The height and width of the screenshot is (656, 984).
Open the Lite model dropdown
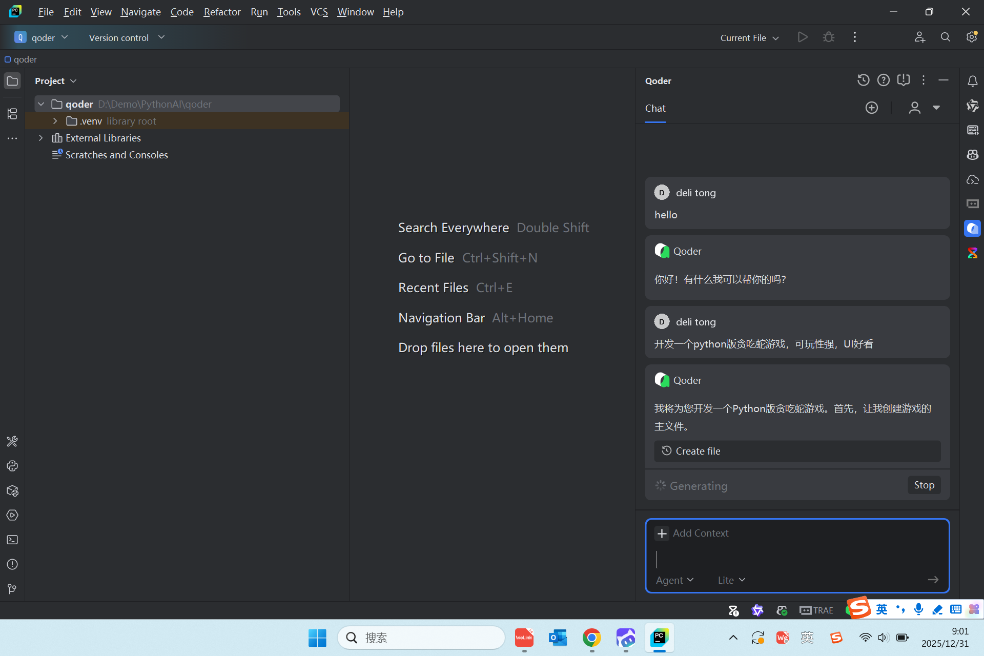731,580
